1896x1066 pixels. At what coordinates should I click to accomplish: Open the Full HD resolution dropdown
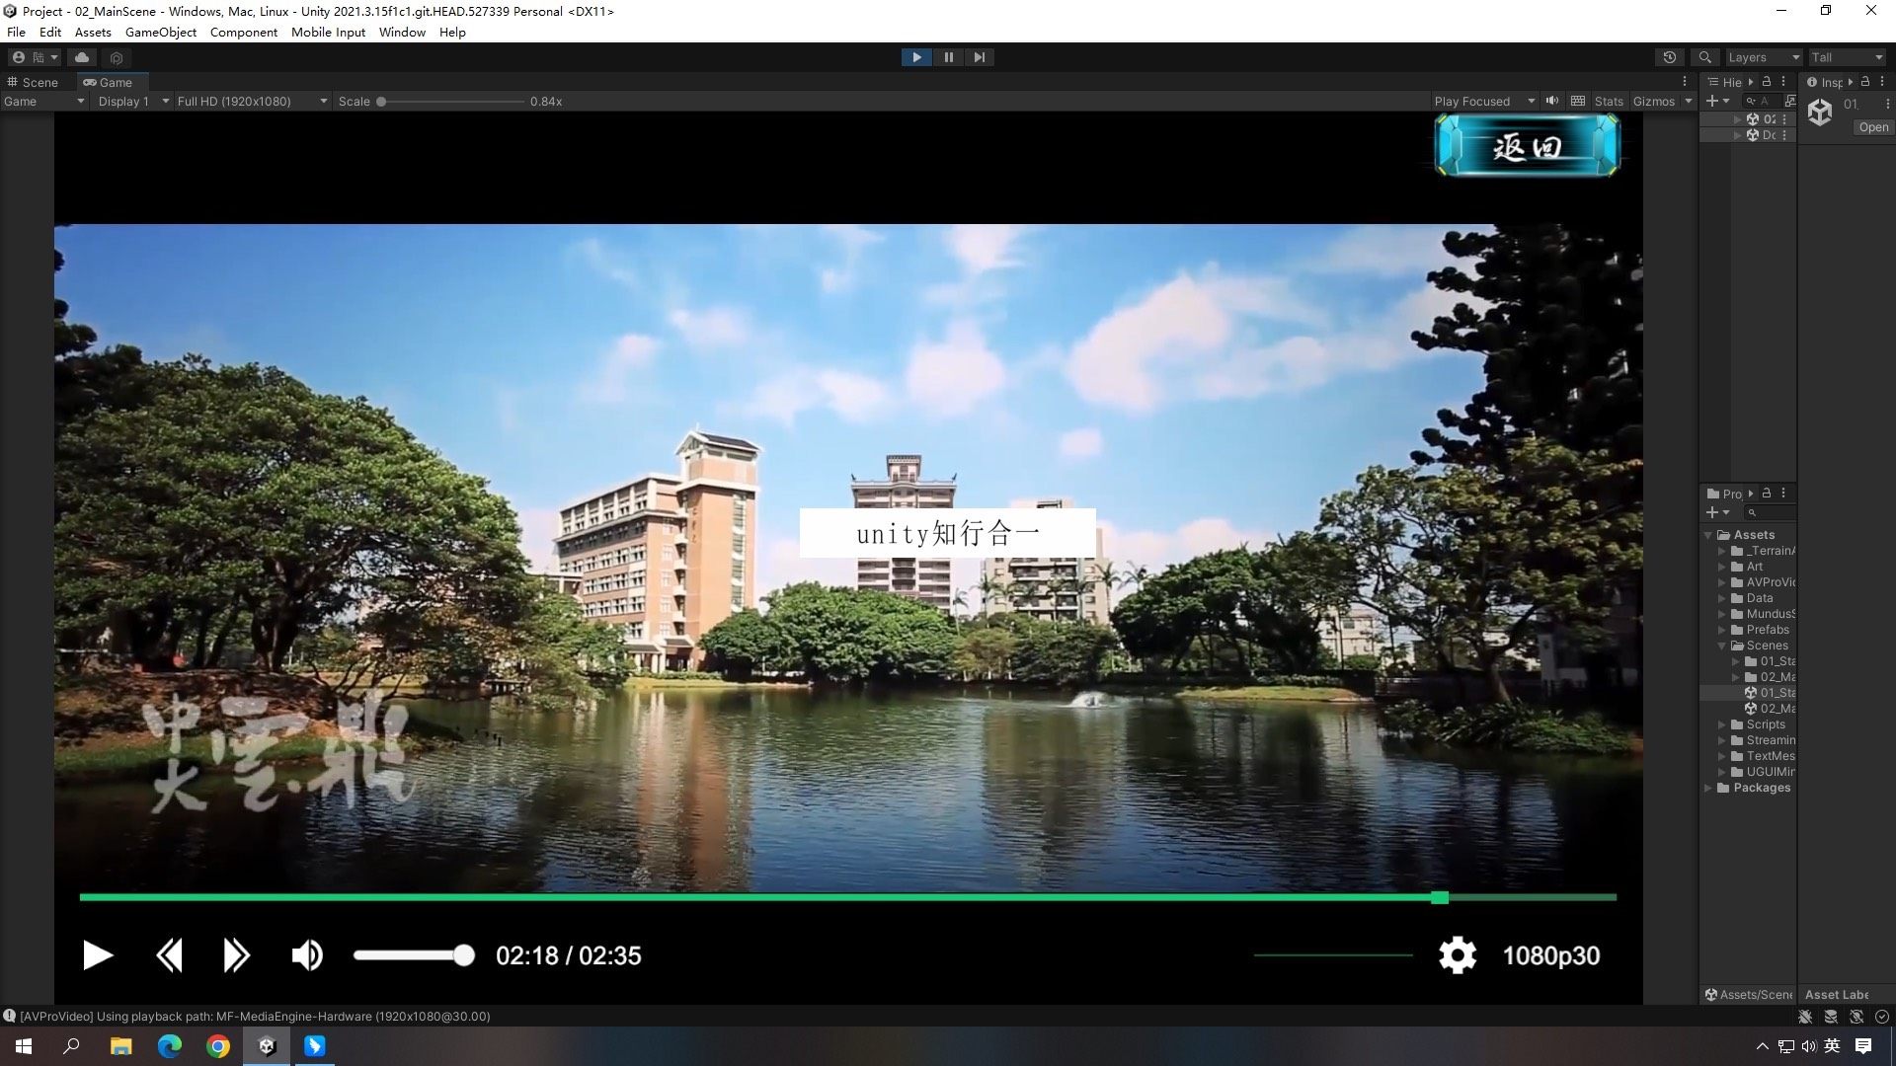click(252, 101)
